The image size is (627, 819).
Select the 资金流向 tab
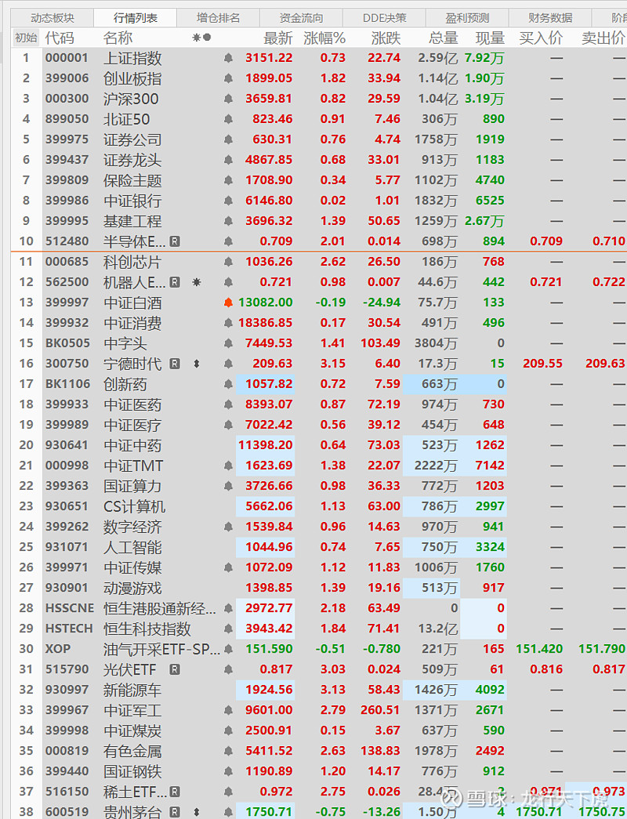pyautogui.click(x=302, y=18)
